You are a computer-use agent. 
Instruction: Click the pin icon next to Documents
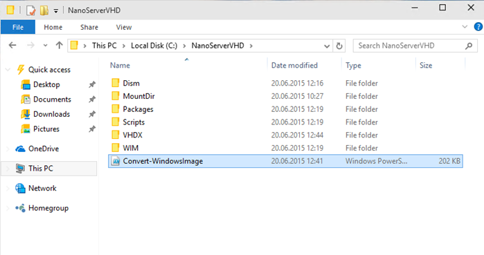pos(92,100)
